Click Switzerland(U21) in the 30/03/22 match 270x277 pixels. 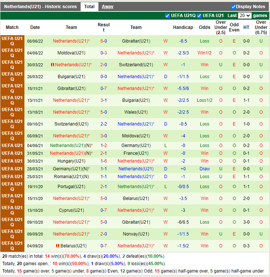[x=136, y=65]
